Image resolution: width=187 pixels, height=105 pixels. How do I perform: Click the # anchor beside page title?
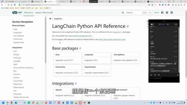128,26
